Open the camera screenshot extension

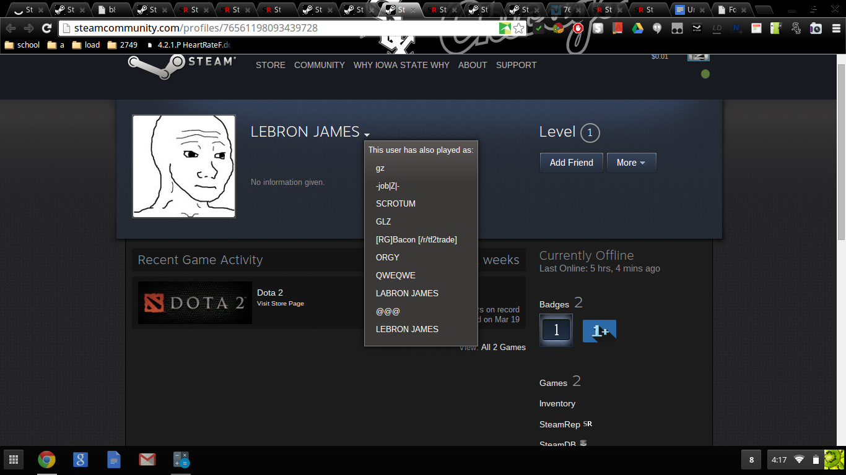pos(816,28)
